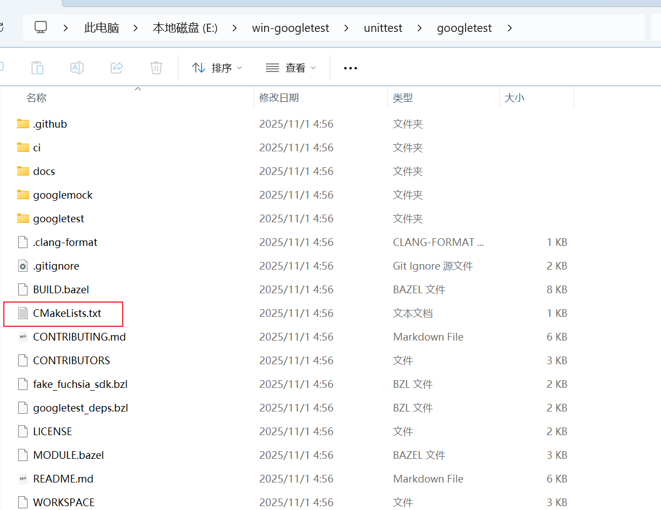Sort by 大小 column header

(515, 97)
